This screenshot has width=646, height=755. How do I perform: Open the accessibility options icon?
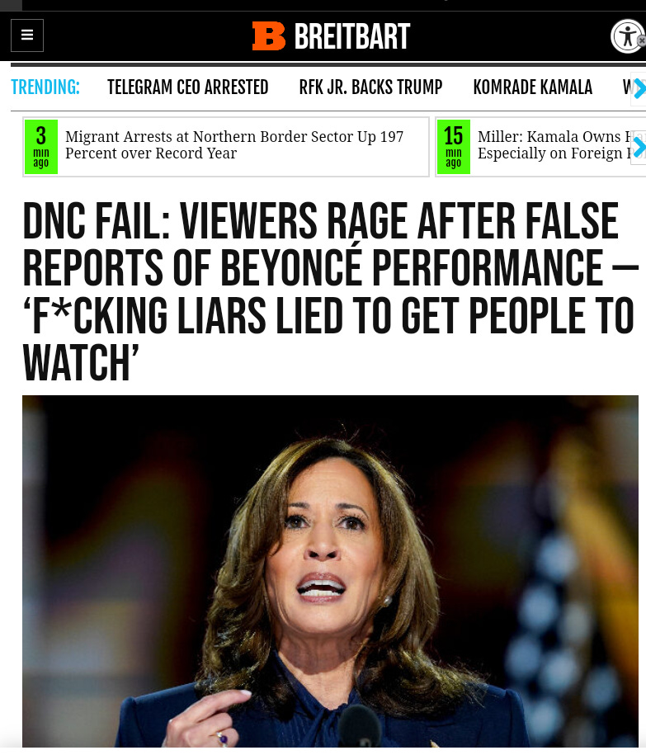626,36
